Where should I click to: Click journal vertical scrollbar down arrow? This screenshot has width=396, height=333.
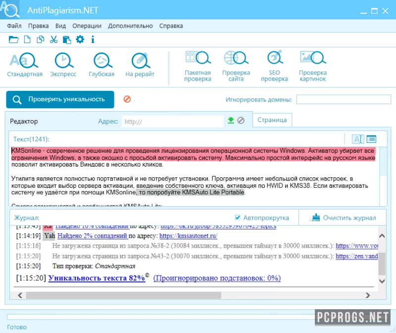(x=382, y=281)
